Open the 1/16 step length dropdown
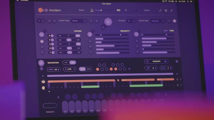The height and width of the screenshot is (120, 214). (70, 69)
